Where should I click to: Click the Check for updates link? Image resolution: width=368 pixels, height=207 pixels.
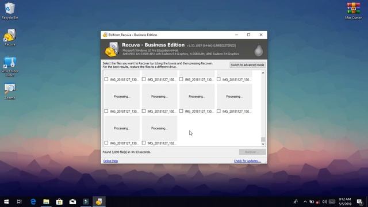tap(247, 161)
